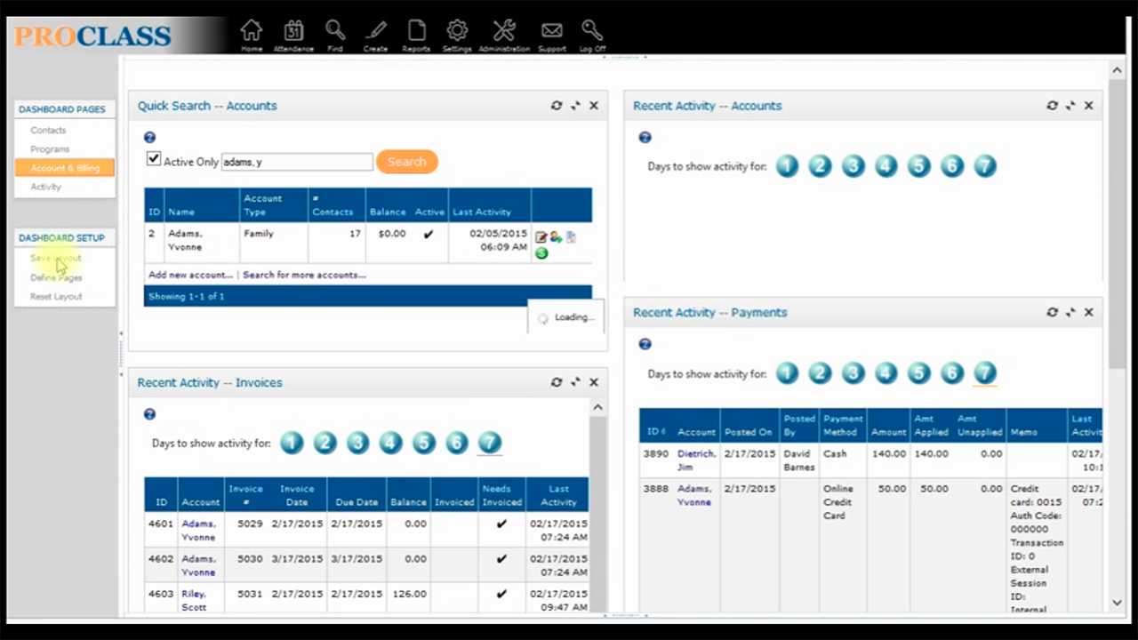Screen dimensions: 1138x640
Task: Open the Administration tools icon
Action: pyautogui.click(x=504, y=35)
